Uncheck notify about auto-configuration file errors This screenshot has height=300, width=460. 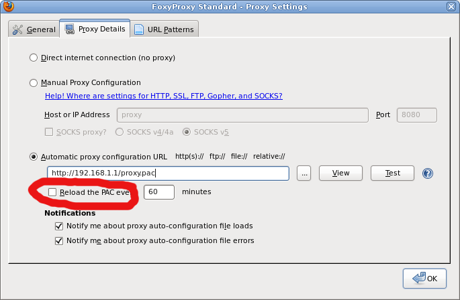(x=59, y=241)
